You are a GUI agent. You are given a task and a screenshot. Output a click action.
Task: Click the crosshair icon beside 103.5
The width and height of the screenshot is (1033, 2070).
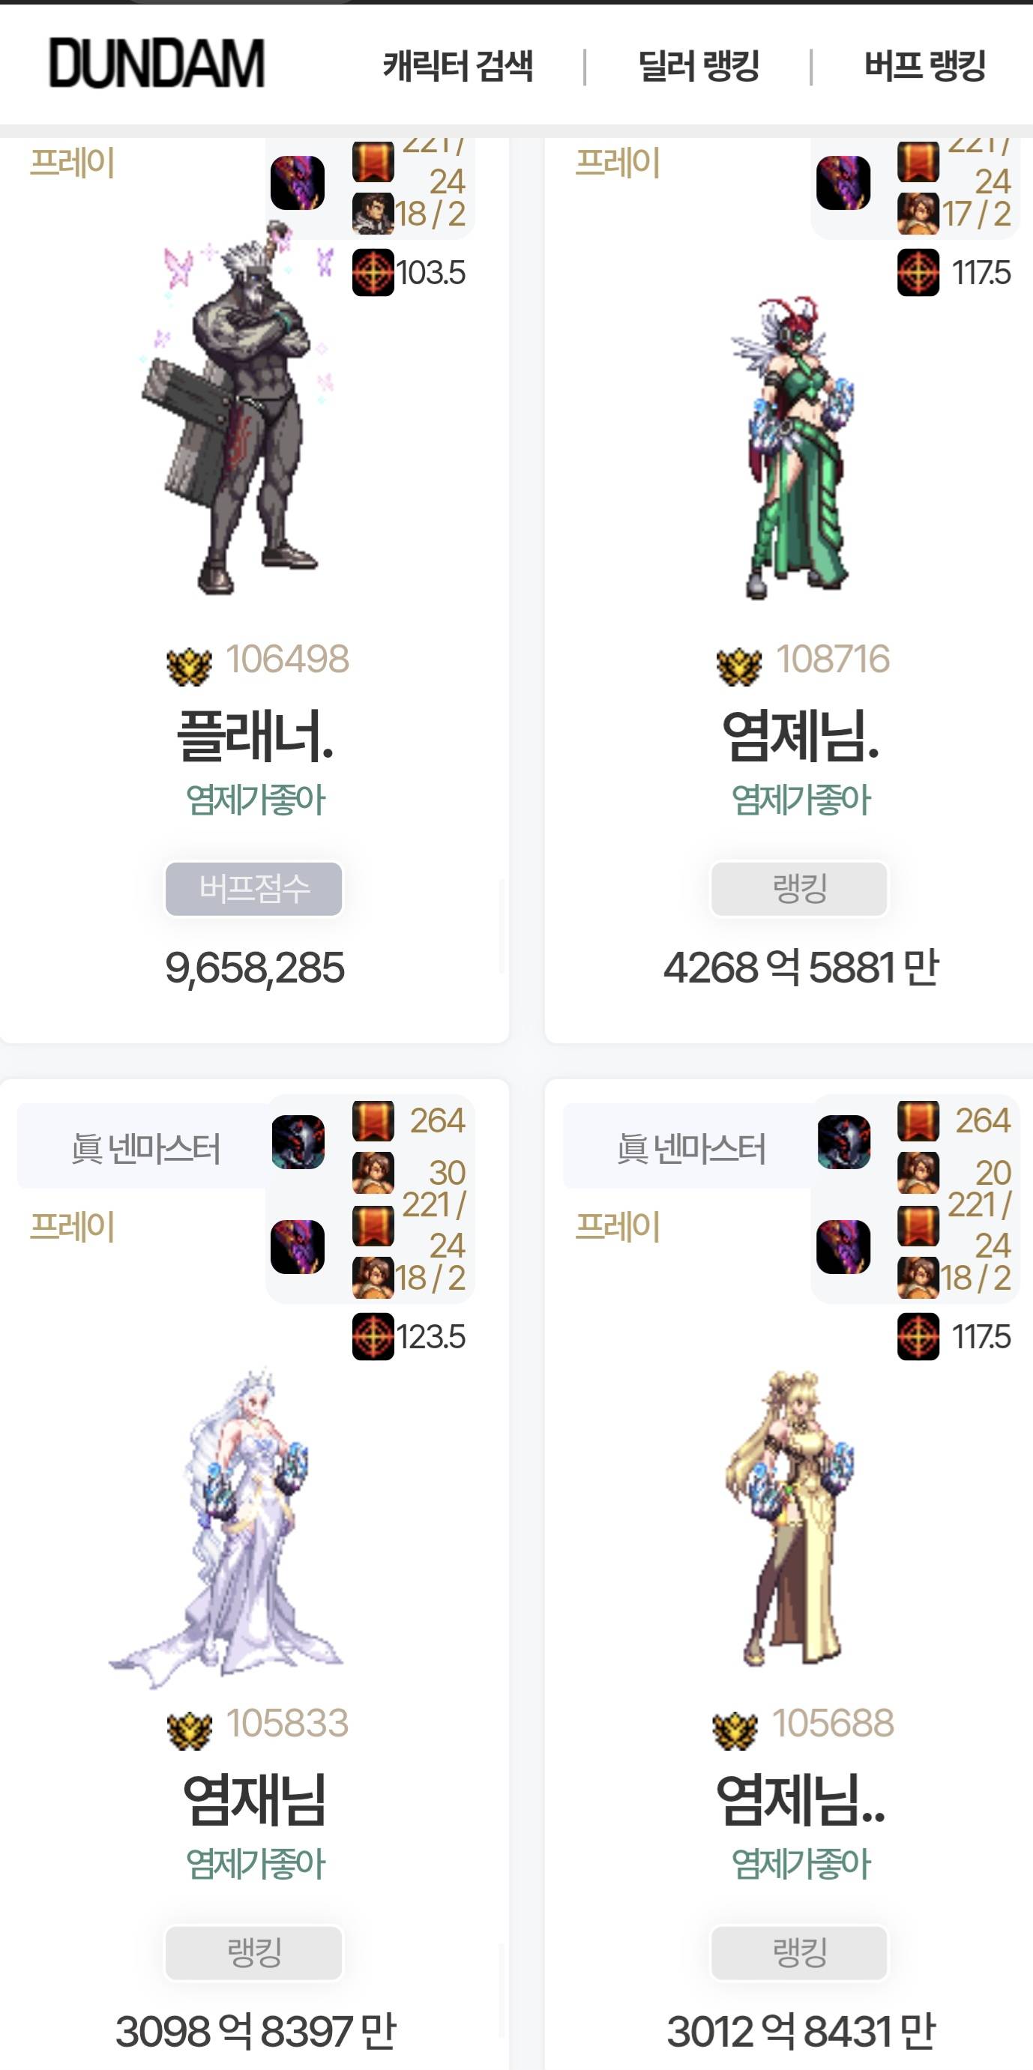pos(373,272)
